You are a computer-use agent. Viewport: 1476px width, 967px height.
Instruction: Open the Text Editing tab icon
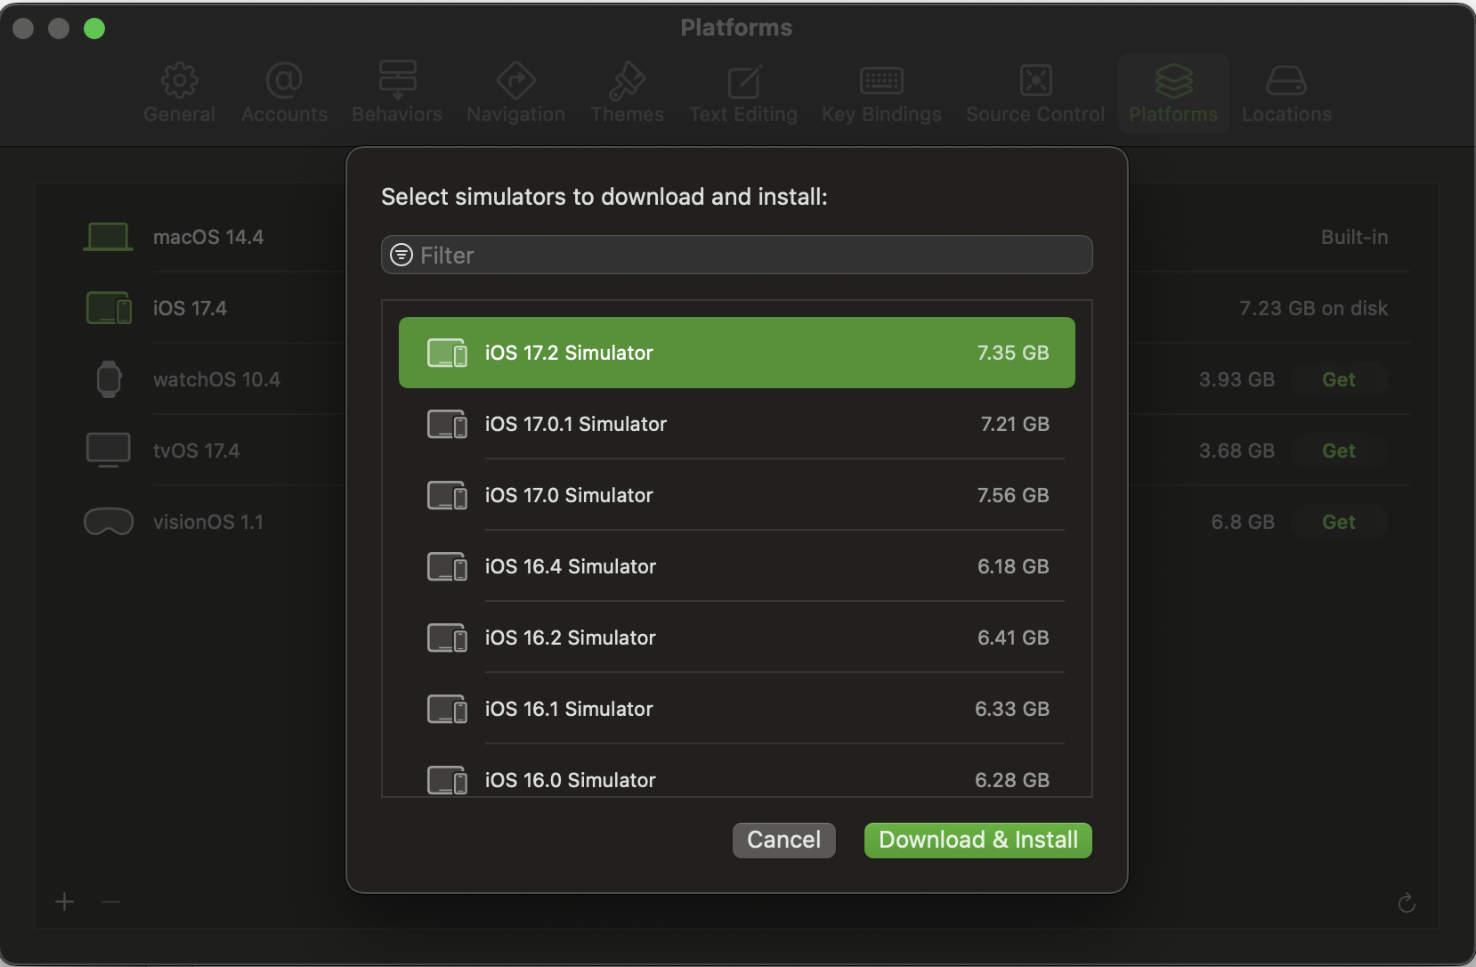pos(743,80)
